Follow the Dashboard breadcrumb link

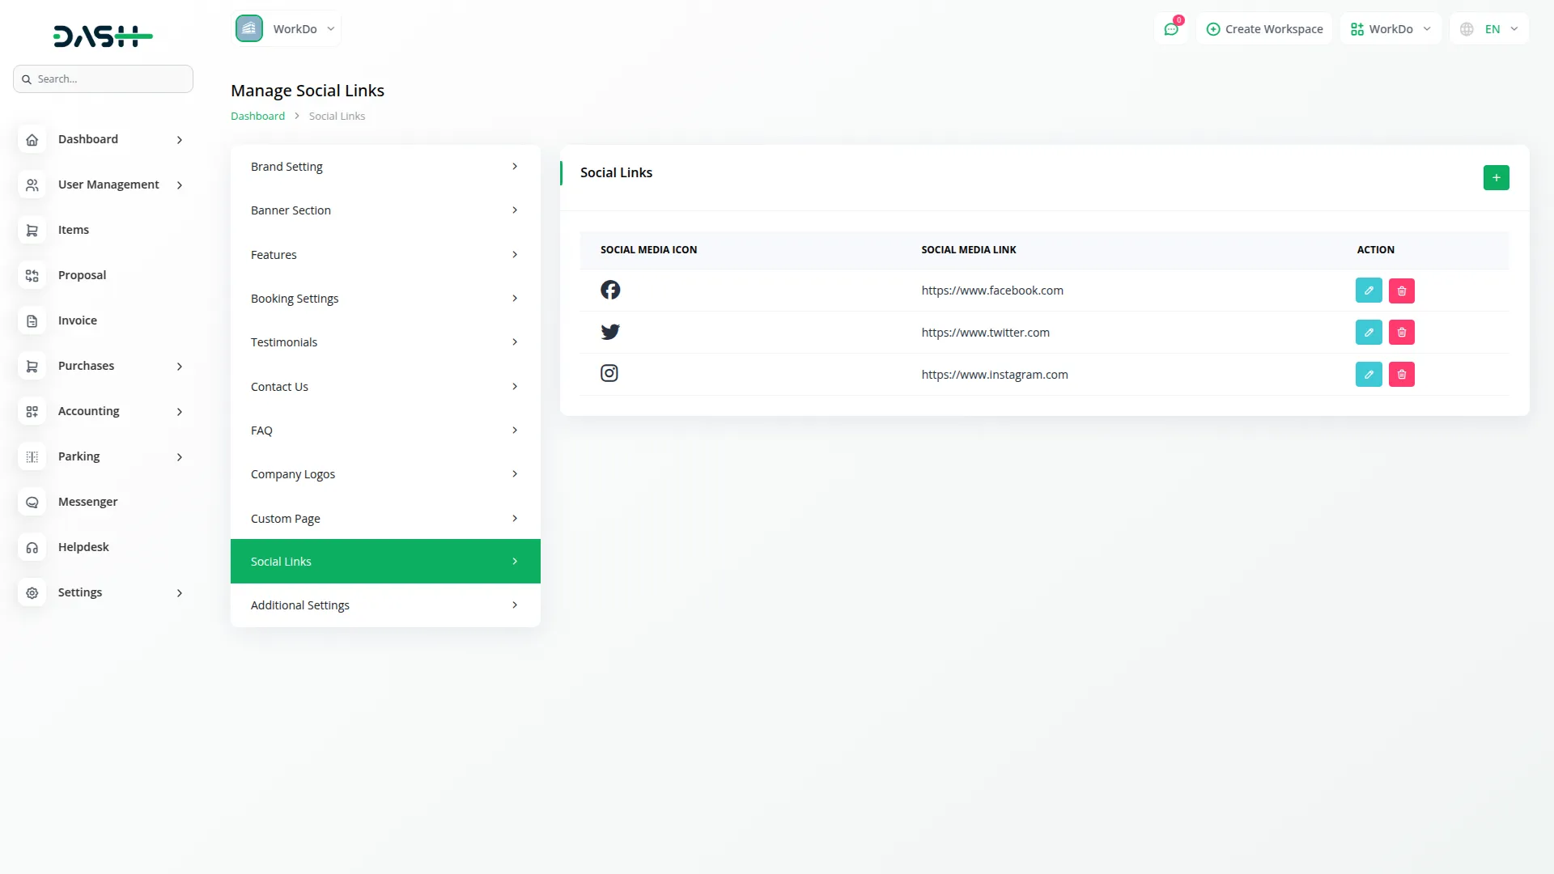click(257, 117)
